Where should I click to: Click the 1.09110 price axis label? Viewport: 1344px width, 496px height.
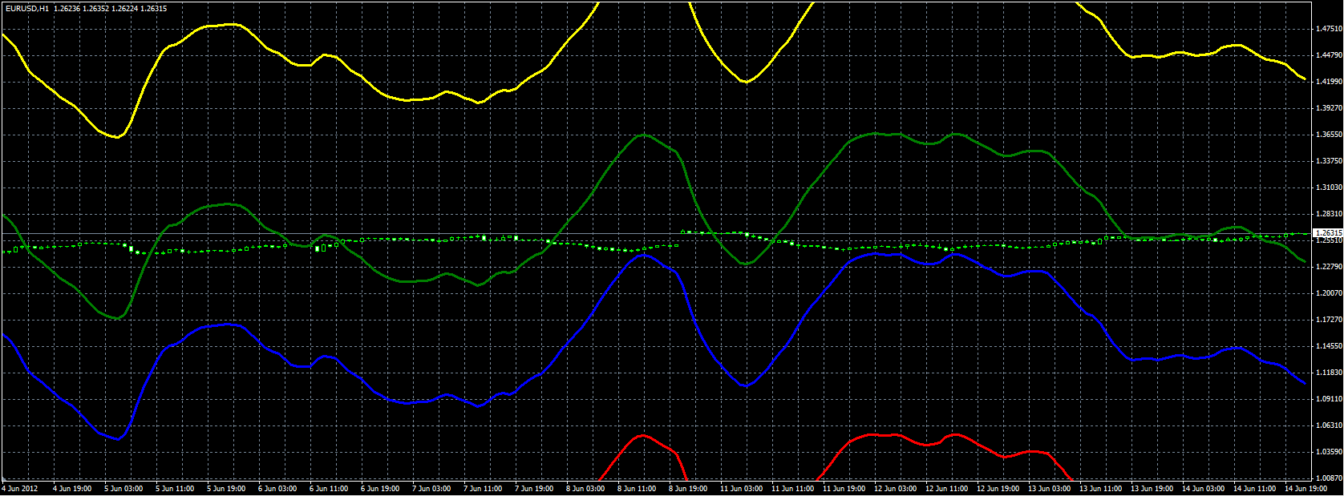1329,399
